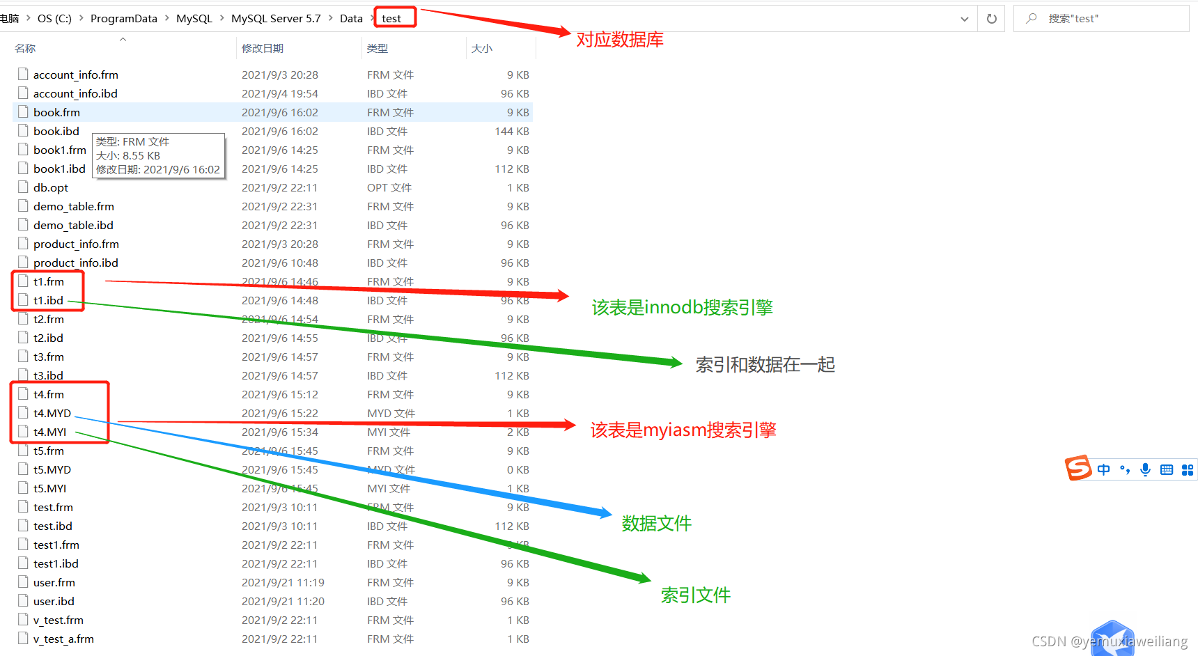
Task: Select file icon of book.frm
Action: coord(23,111)
